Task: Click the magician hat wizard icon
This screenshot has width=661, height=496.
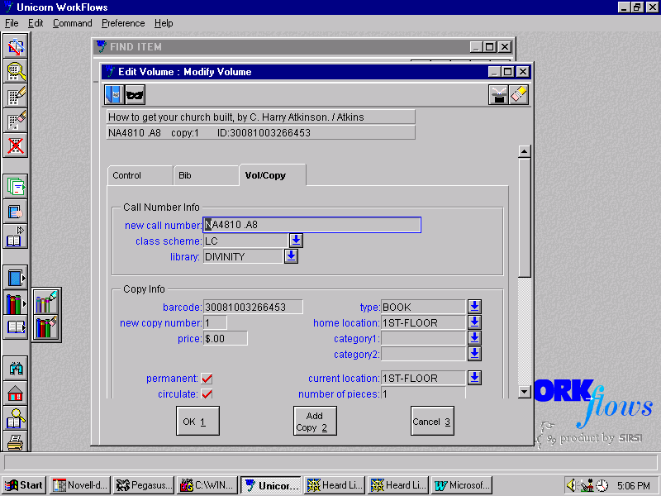Action: 498,94
